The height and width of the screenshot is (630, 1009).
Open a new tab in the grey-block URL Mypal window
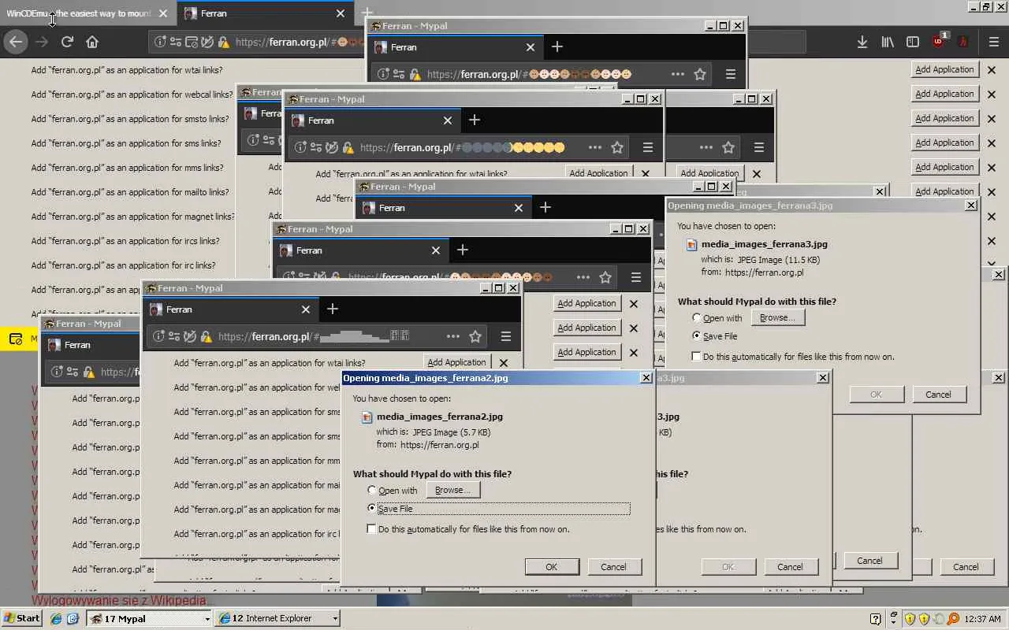pyautogui.click(x=333, y=309)
